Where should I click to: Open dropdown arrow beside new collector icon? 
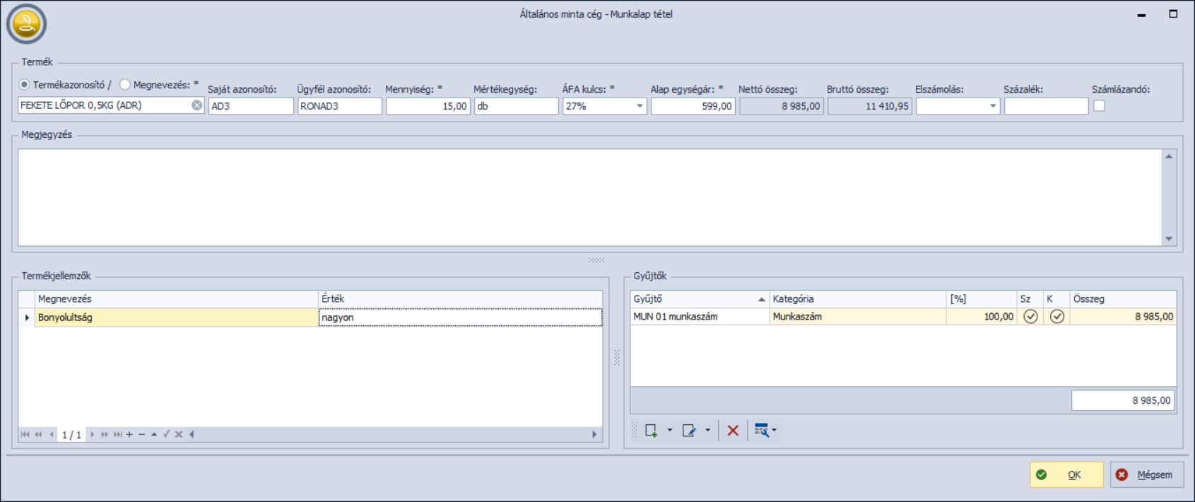[670, 431]
